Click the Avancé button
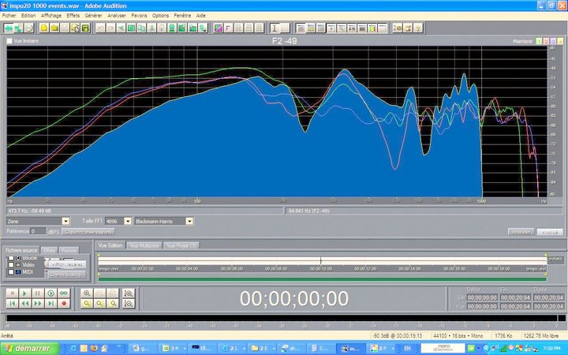The width and height of the screenshot is (568, 355). 550,232
